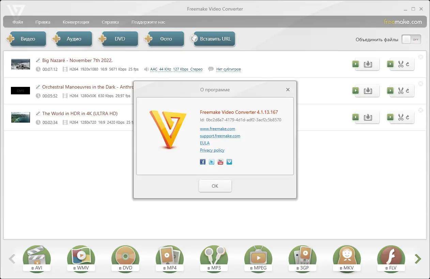Click the duration 00:07:12
Screen dimensions: 430x279
[x=50, y=69]
